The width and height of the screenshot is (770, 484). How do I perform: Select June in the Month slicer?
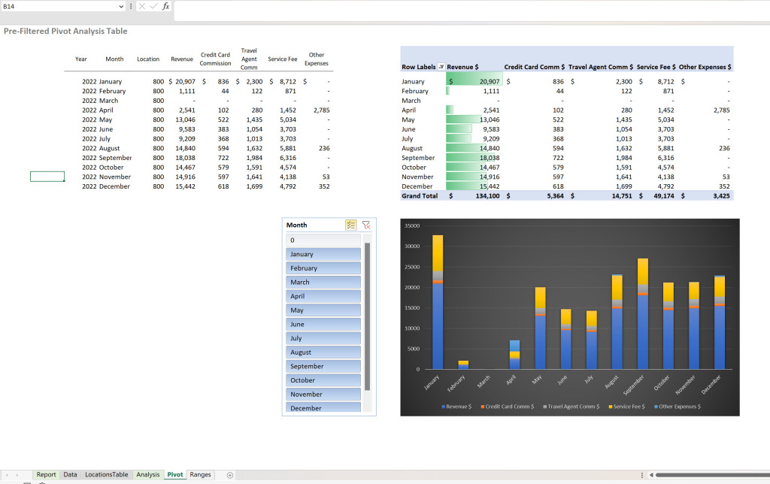(323, 324)
